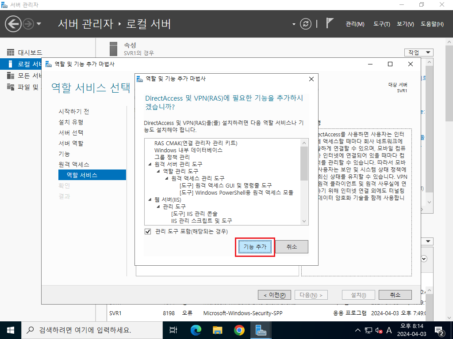Close the DirectAccess feature prompt dialog

tap(311, 79)
